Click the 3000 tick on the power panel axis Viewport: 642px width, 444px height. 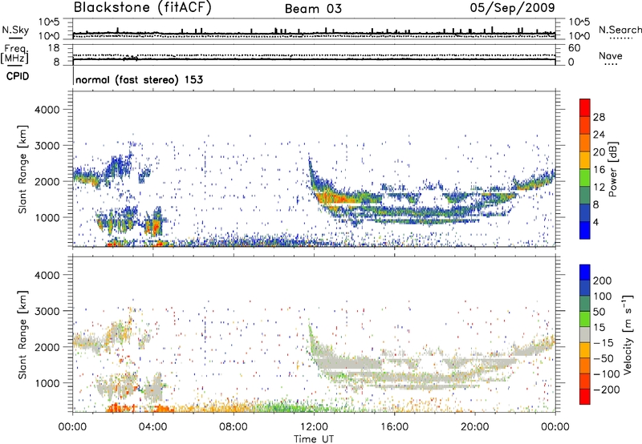click(x=47, y=146)
